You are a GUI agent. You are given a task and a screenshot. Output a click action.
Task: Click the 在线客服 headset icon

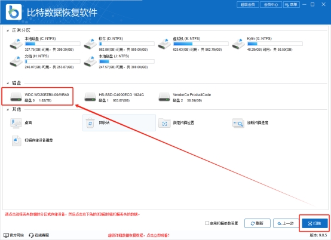31,235
